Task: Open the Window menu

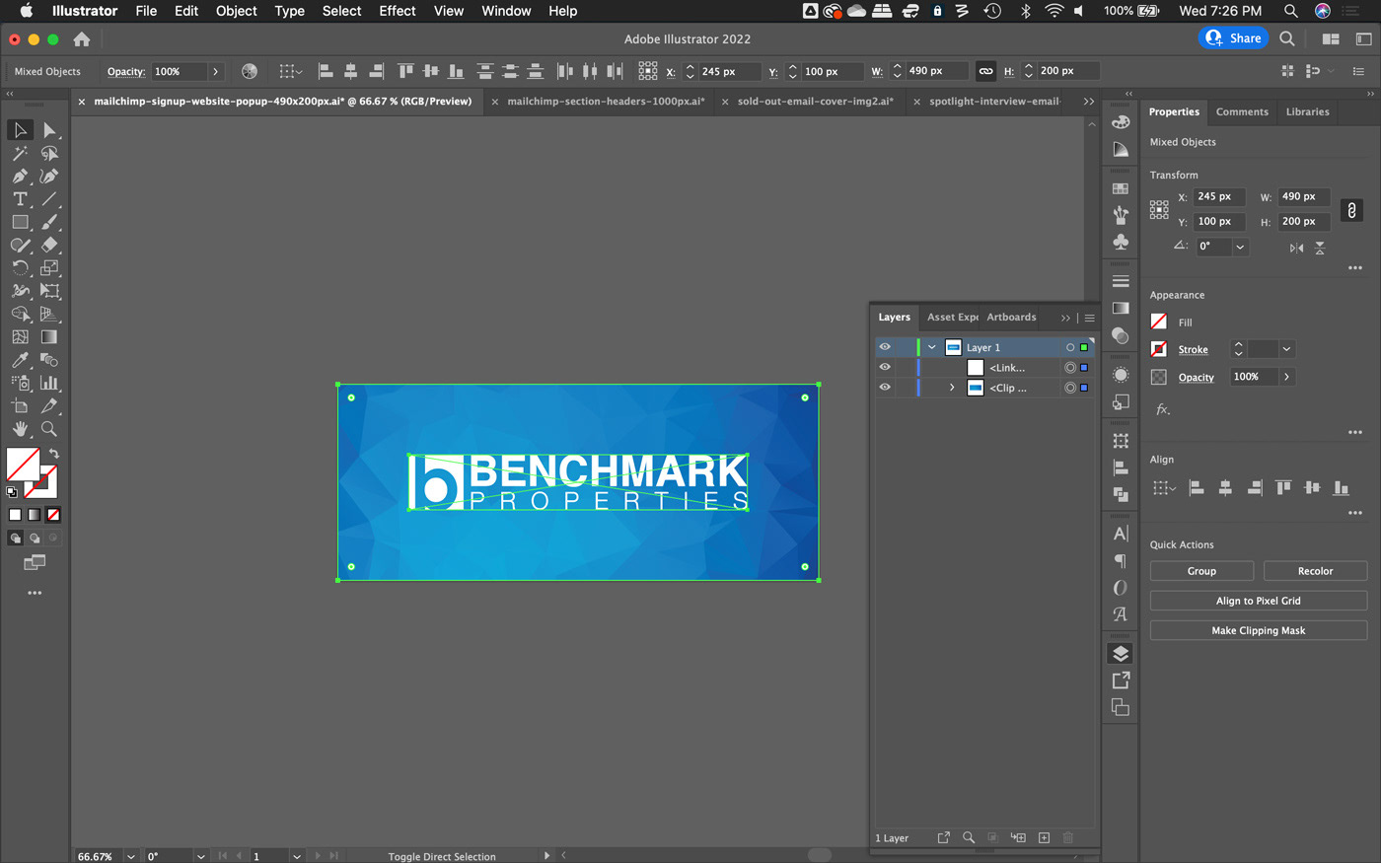Action: coord(506,11)
